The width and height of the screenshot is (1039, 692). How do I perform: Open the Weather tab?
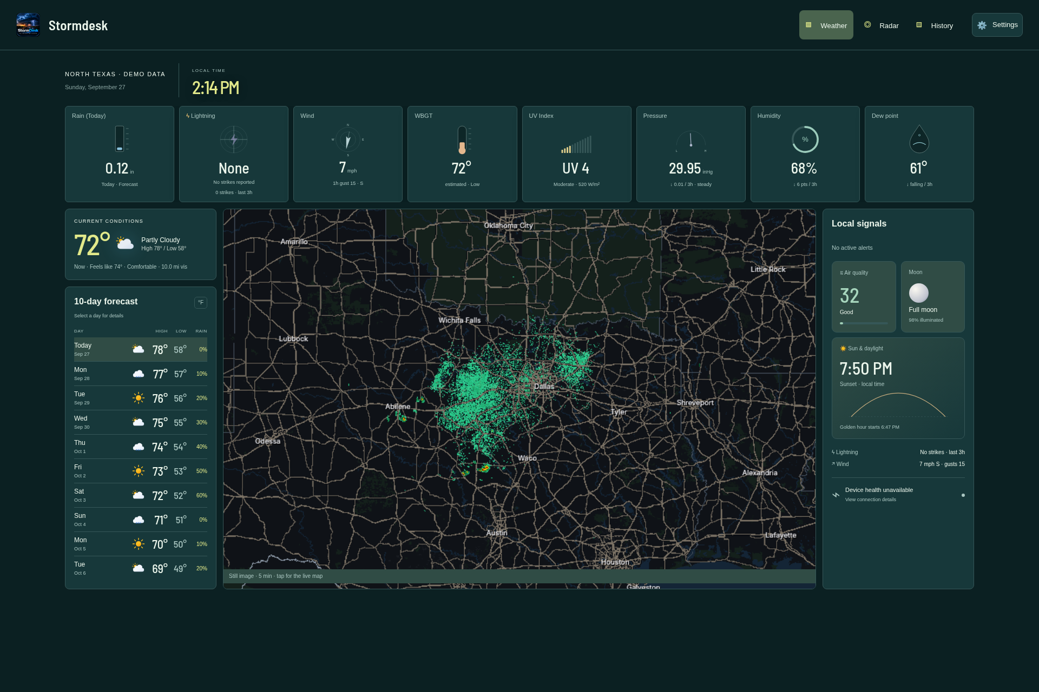(x=826, y=25)
